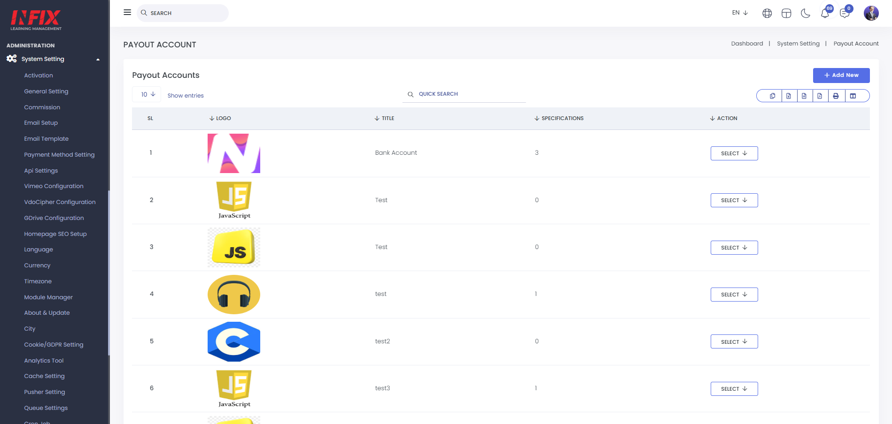
Task: Focus the top SEARCH input field
Action: click(183, 13)
